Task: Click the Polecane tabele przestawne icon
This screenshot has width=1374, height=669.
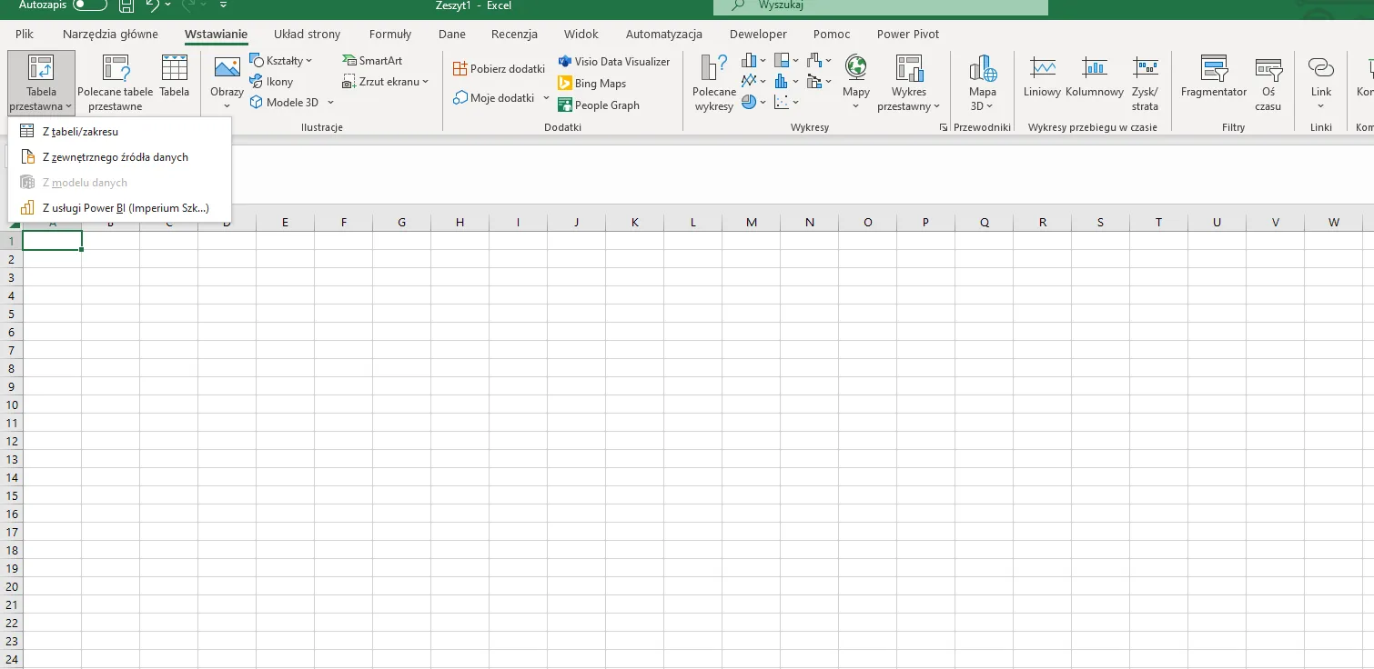Action: click(115, 69)
